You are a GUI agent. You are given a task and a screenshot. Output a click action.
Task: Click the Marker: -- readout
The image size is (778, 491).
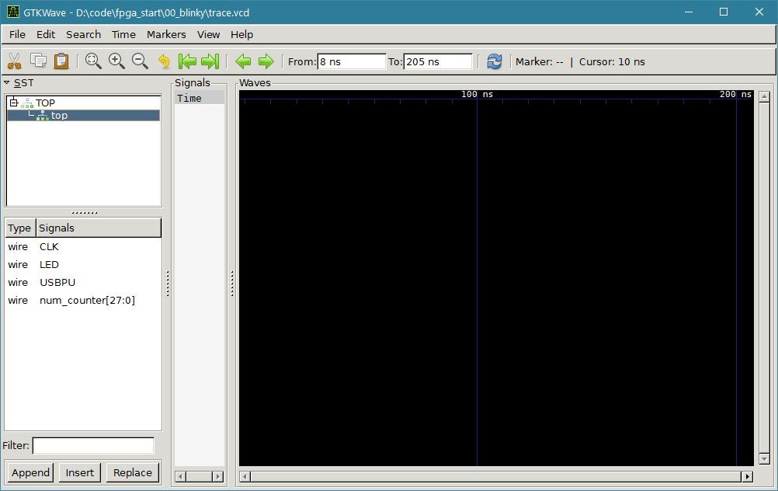click(x=540, y=61)
